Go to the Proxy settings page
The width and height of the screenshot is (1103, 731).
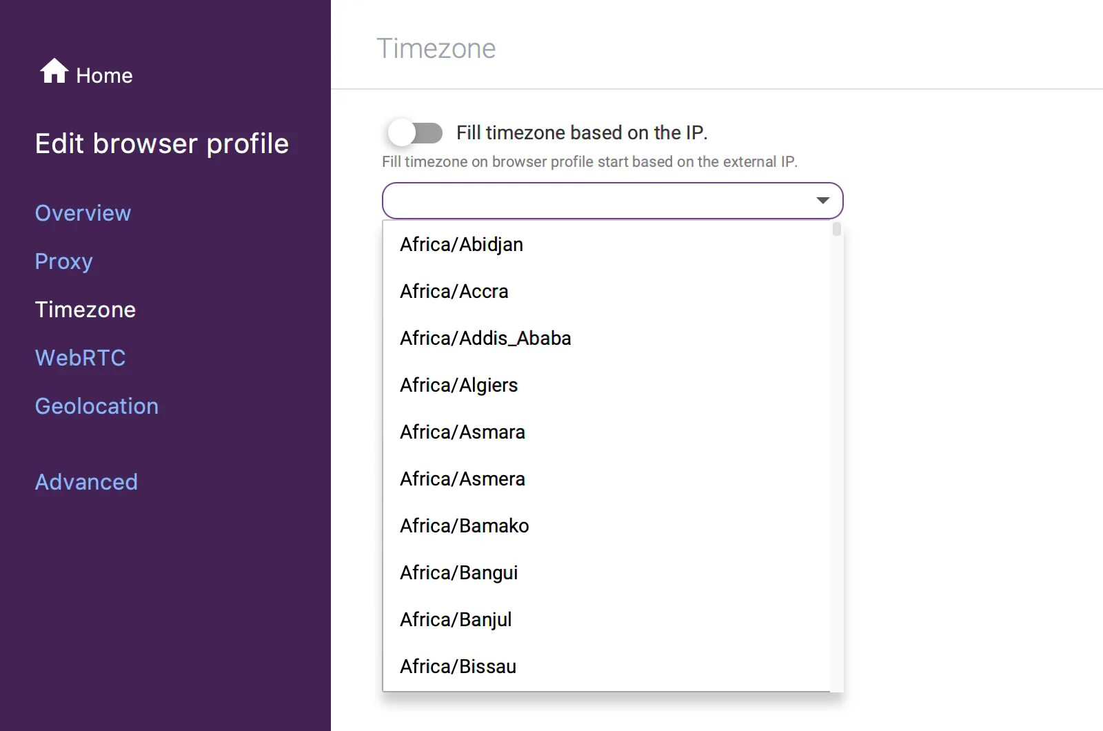tap(63, 261)
